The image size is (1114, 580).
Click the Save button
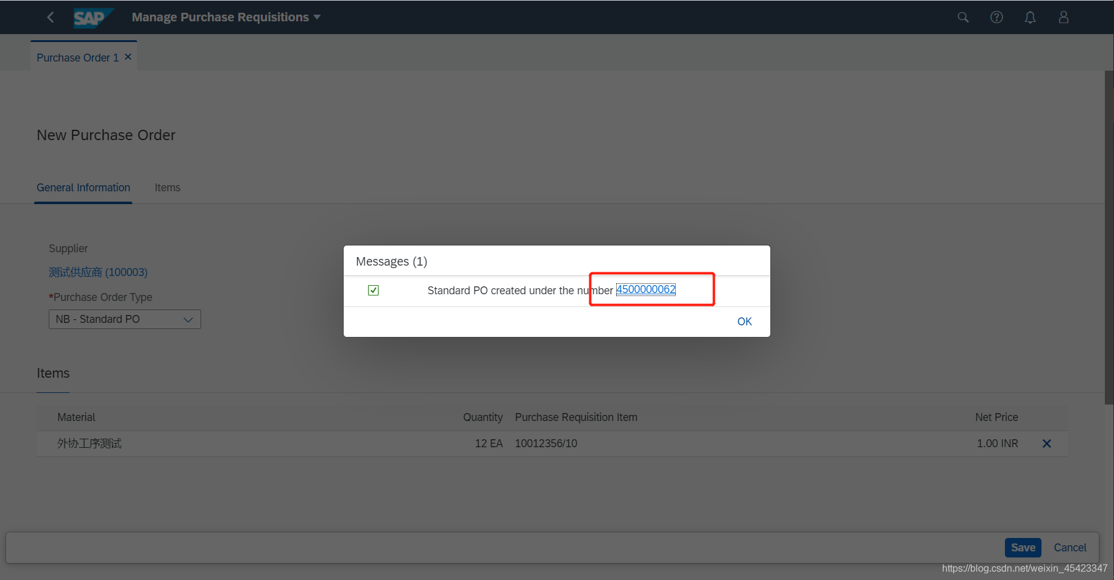pos(1023,548)
